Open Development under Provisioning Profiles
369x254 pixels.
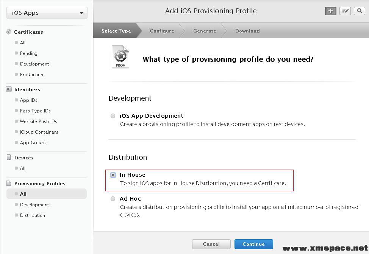click(34, 205)
